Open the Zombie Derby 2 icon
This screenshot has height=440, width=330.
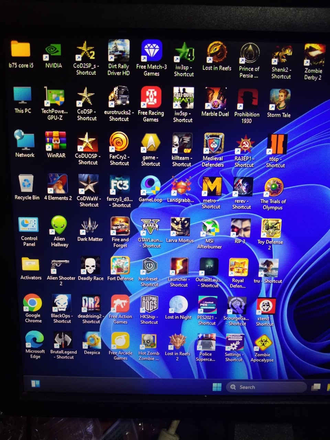click(314, 55)
